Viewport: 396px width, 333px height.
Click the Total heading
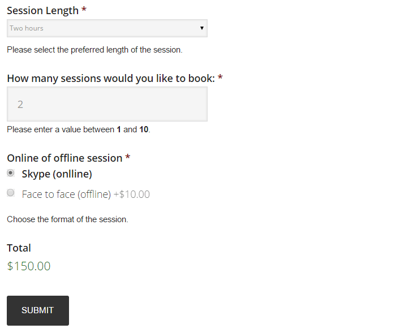coord(19,248)
